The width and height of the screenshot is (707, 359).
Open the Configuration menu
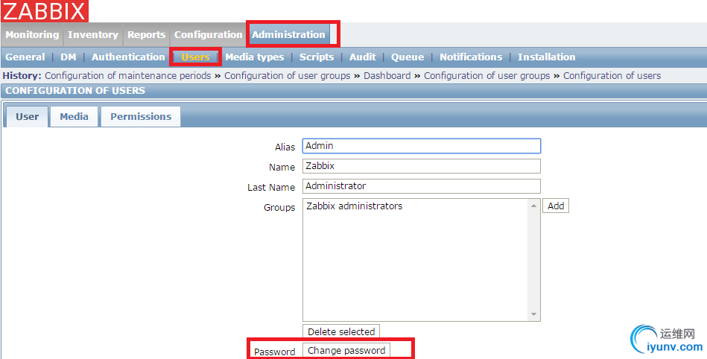pyautogui.click(x=209, y=35)
